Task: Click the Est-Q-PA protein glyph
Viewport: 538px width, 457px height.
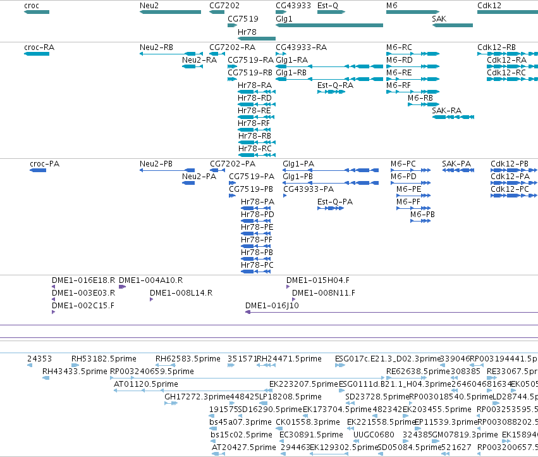Action: [331, 208]
